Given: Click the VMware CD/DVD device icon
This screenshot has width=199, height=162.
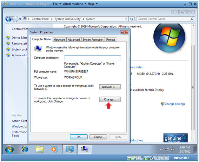Looking at the screenshot, I should coord(134,158).
